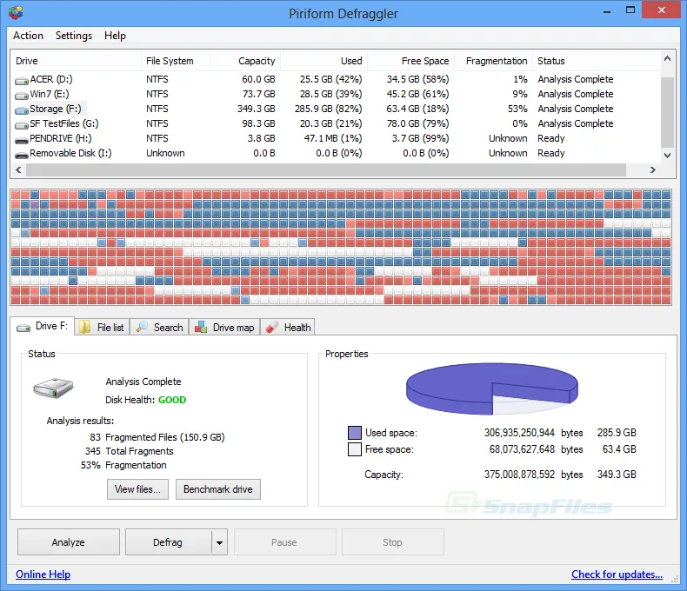Screen dimensions: 687x591
Task: Click the pill icon on Health tab
Action: pyautogui.click(x=272, y=327)
